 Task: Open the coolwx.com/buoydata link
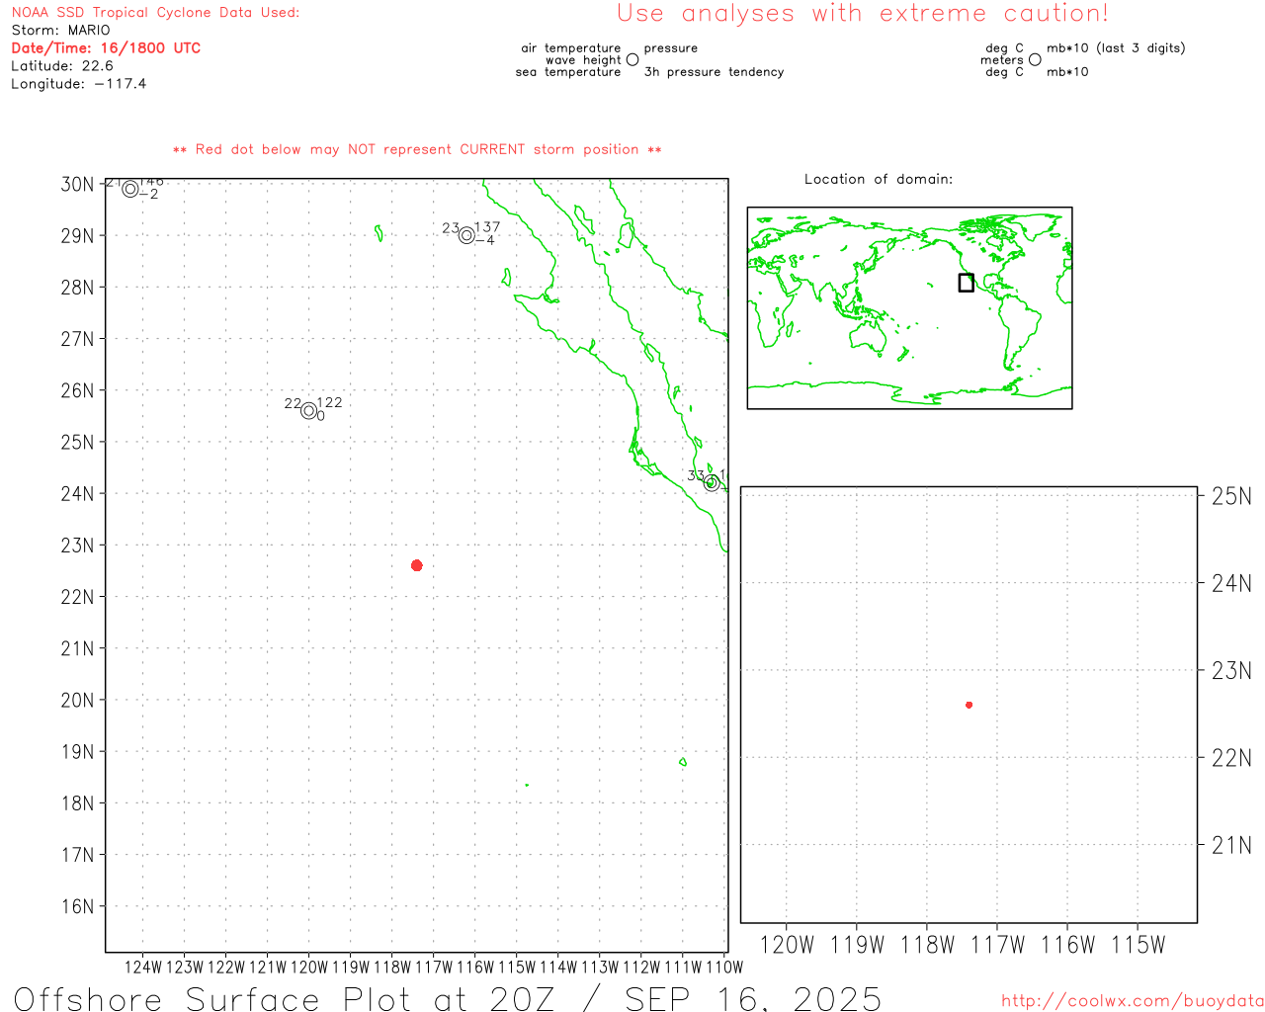click(x=1133, y=1001)
